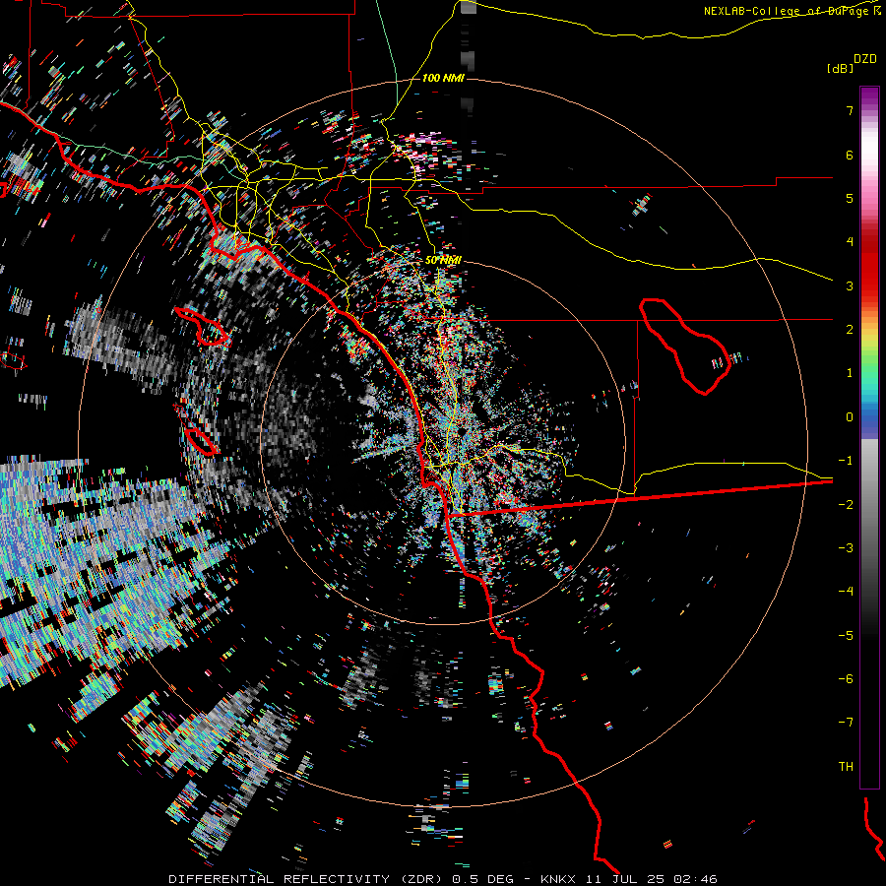Click the '-2' value on the color scale
Viewport: 886px width, 886px height.
pyautogui.click(x=846, y=505)
